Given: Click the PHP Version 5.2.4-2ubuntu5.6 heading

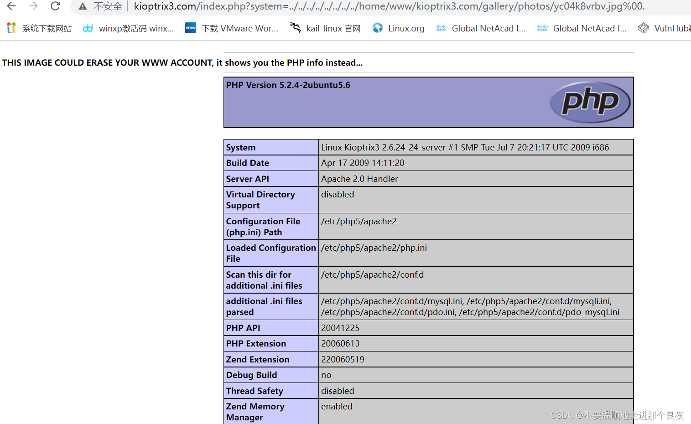Looking at the screenshot, I should (x=288, y=85).
